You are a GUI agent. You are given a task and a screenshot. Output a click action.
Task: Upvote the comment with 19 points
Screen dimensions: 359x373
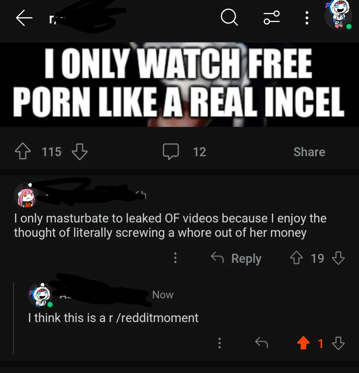[296, 258]
